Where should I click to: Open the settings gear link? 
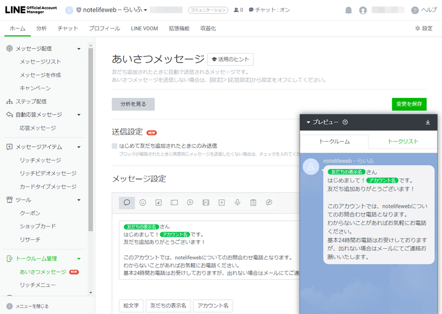tap(424, 28)
